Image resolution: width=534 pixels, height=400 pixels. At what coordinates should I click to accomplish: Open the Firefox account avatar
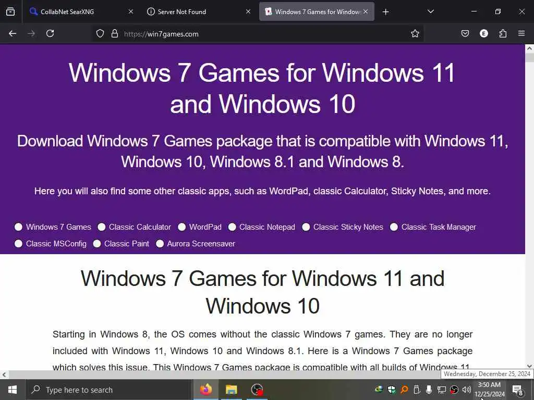coord(483,34)
